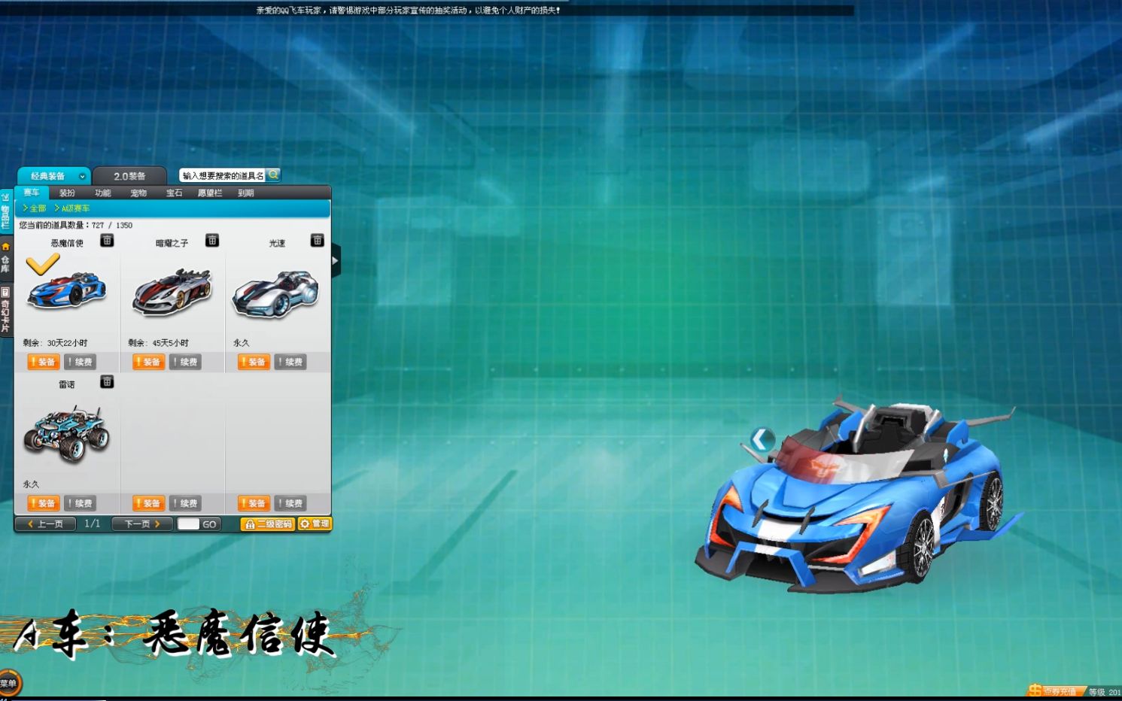1122x701 pixels.
Task: Click the 剩余: 30天22小时 remaining time text
Action: (56, 343)
